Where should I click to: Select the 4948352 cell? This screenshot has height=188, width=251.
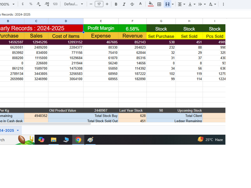(36, 116)
